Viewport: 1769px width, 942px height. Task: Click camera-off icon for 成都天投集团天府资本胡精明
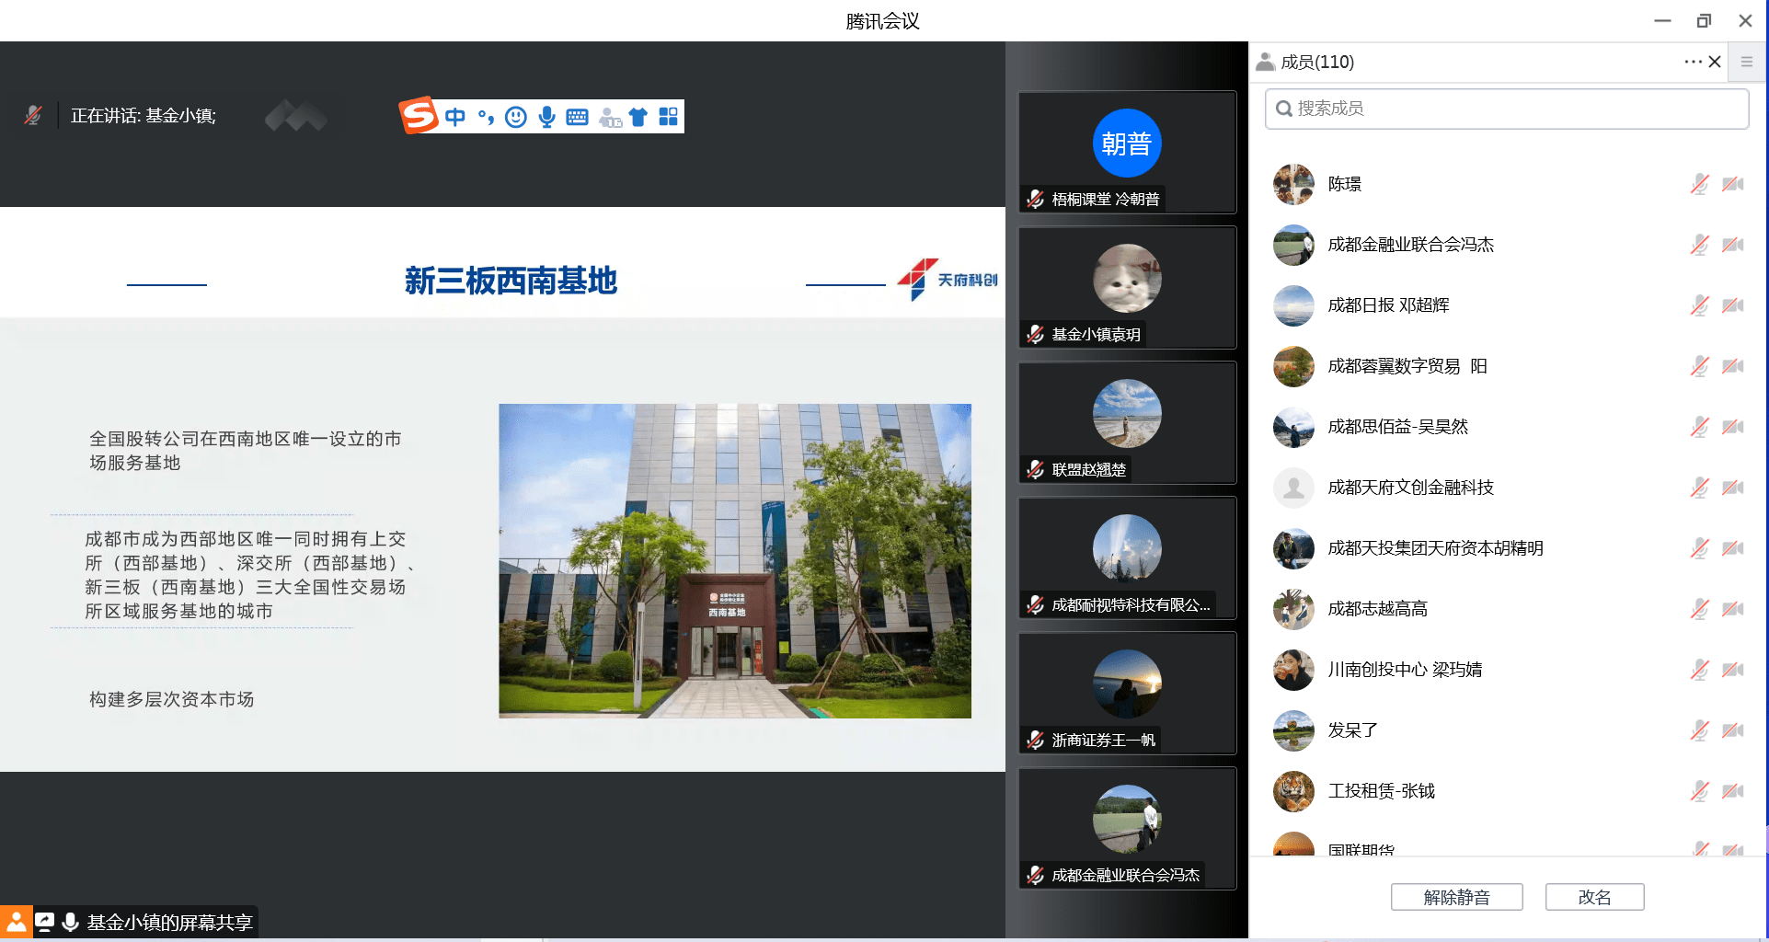(1733, 548)
